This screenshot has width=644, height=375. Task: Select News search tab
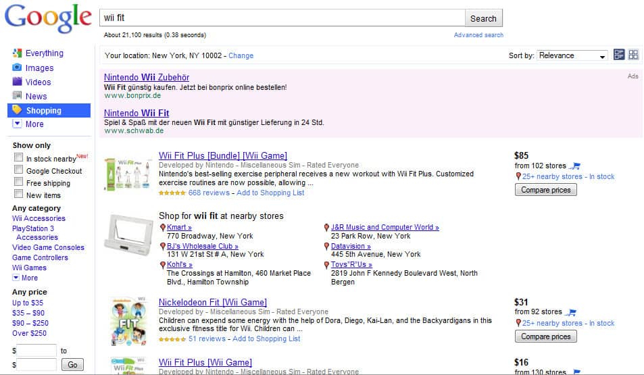click(x=36, y=96)
